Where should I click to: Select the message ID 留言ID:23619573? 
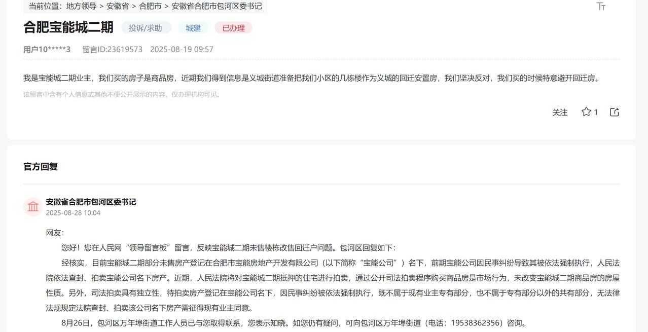113,49
